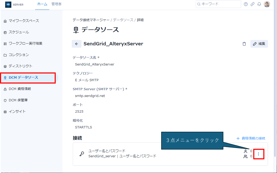277x173 pixels.
Task: Delete data source with trash icon
Action: pos(244,44)
